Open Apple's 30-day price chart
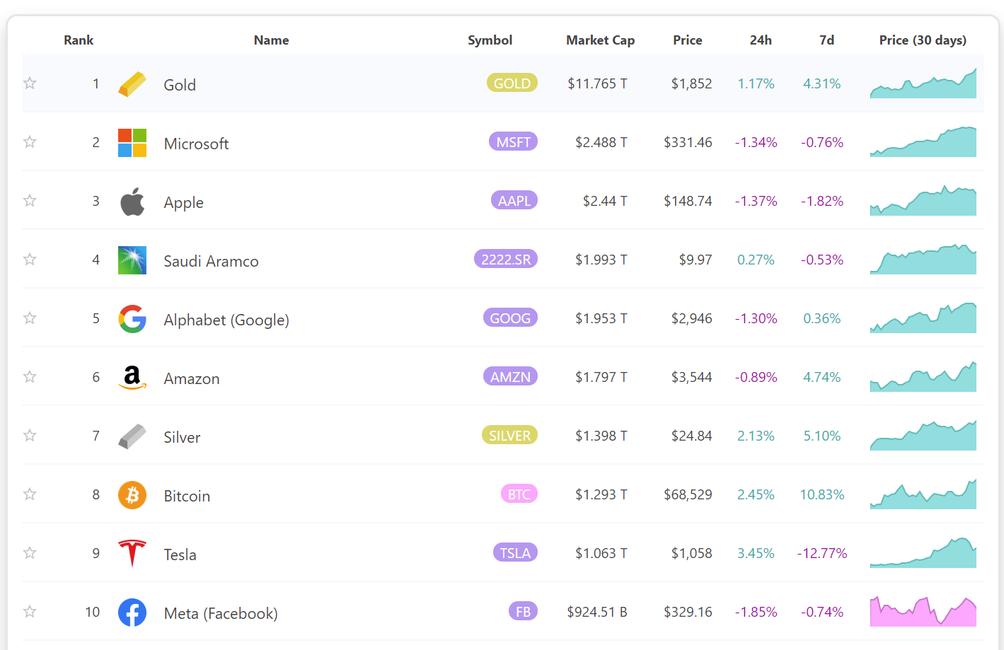1004x650 pixels. click(x=923, y=201)
